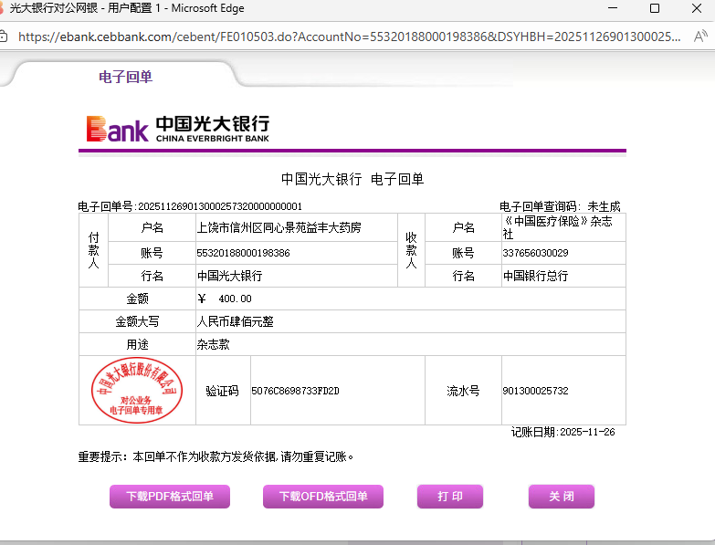Image resolution: width=715 pixels, height=545 pixels.
Task: Click the China Everbright Bank logo
Action: 178,129
